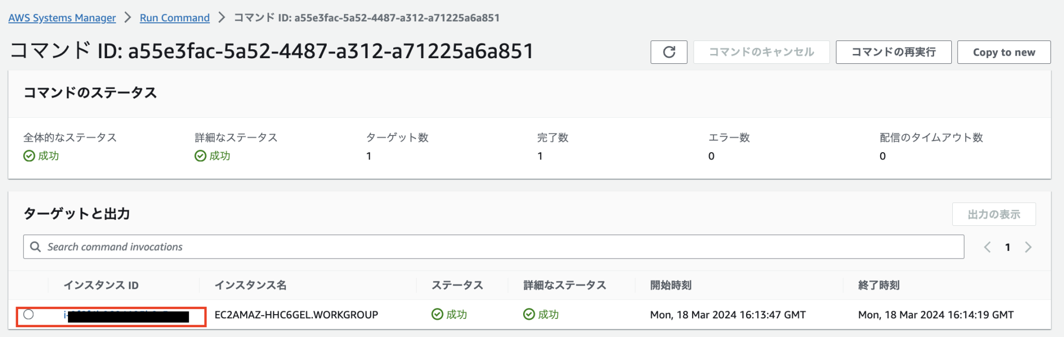Screen dimensions: 1064x337
Task: Click the refresh icon to reload command status
Action: click(669, 52)
